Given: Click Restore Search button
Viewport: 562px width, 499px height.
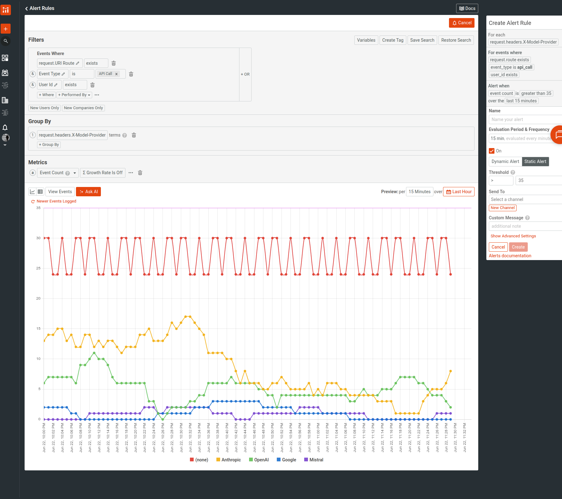Looking at the screenshot, I should pyautogui.click(x=456, y=40).
